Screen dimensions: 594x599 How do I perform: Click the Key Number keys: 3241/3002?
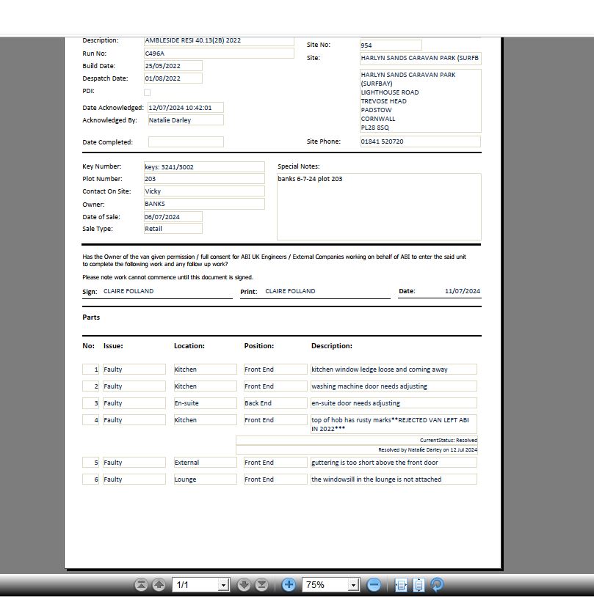(204, 167)
